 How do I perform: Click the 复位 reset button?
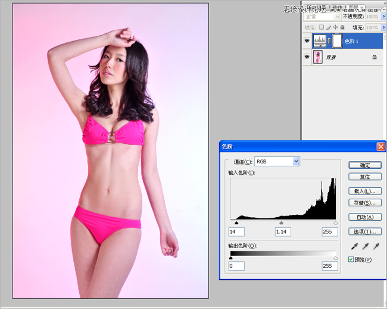[x=365, y=177]
